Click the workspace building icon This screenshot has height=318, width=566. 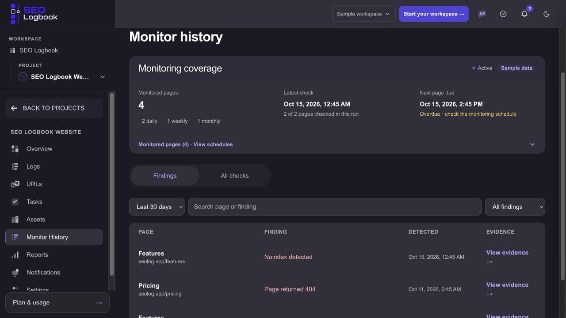click(12, 50)
